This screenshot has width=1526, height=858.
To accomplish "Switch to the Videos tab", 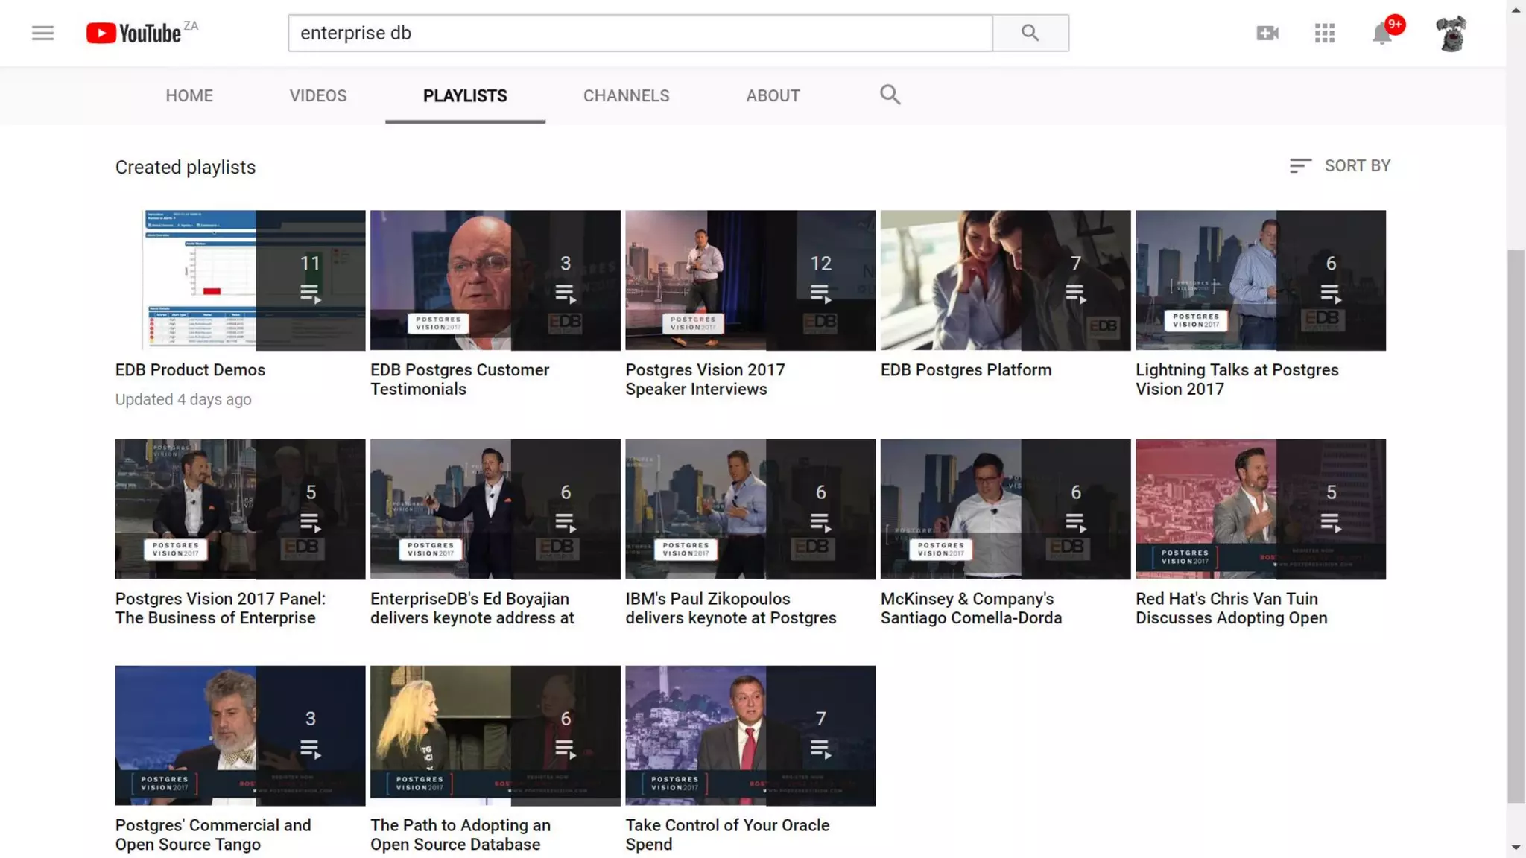I will click(x=318, y=95).
